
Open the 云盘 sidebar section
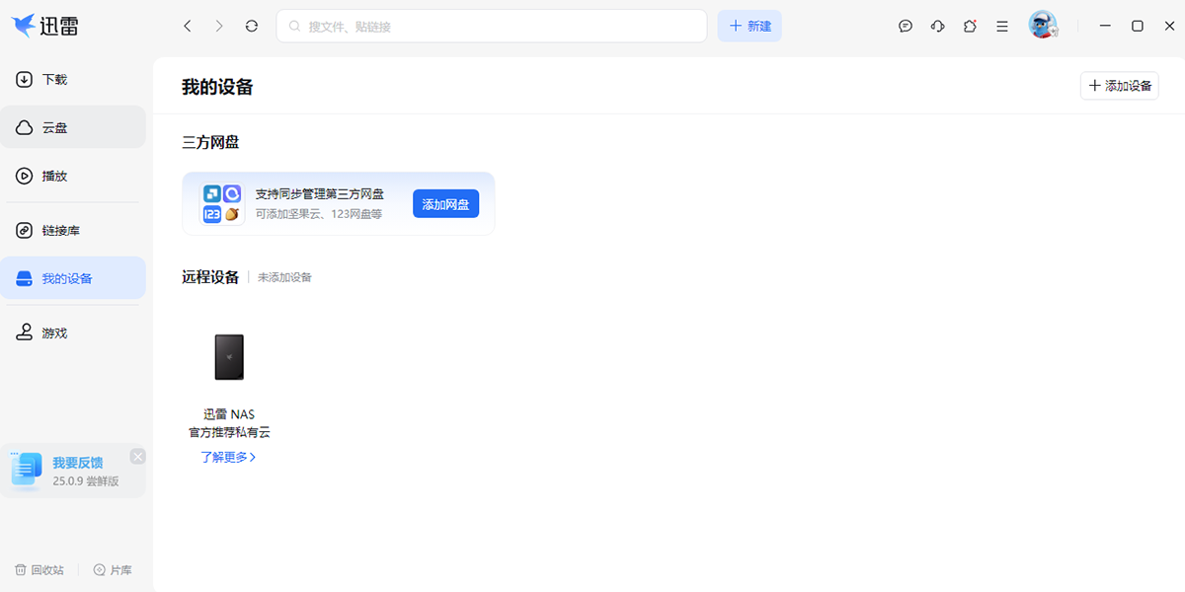click(x=73, y=127)
